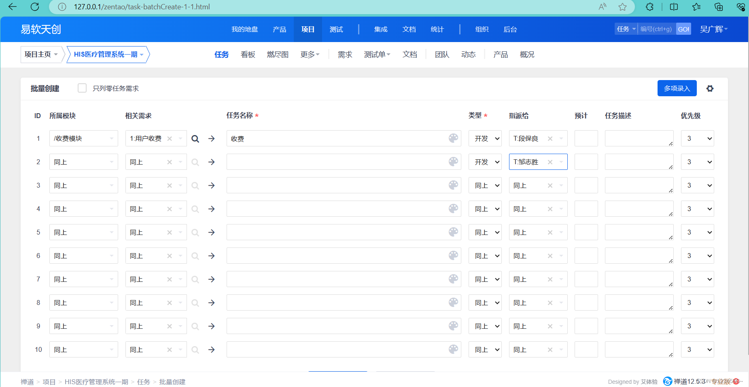
Task: Click browser address bar URL
Action: tap(142, 6)
